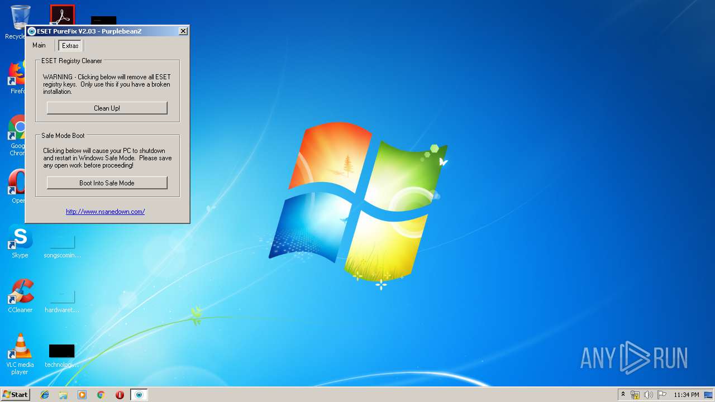Image resolution: width=715 pixels, height=402 pixels.
Task: Click Boot Into Safe Mode button
Action: [x=107, y=183]
